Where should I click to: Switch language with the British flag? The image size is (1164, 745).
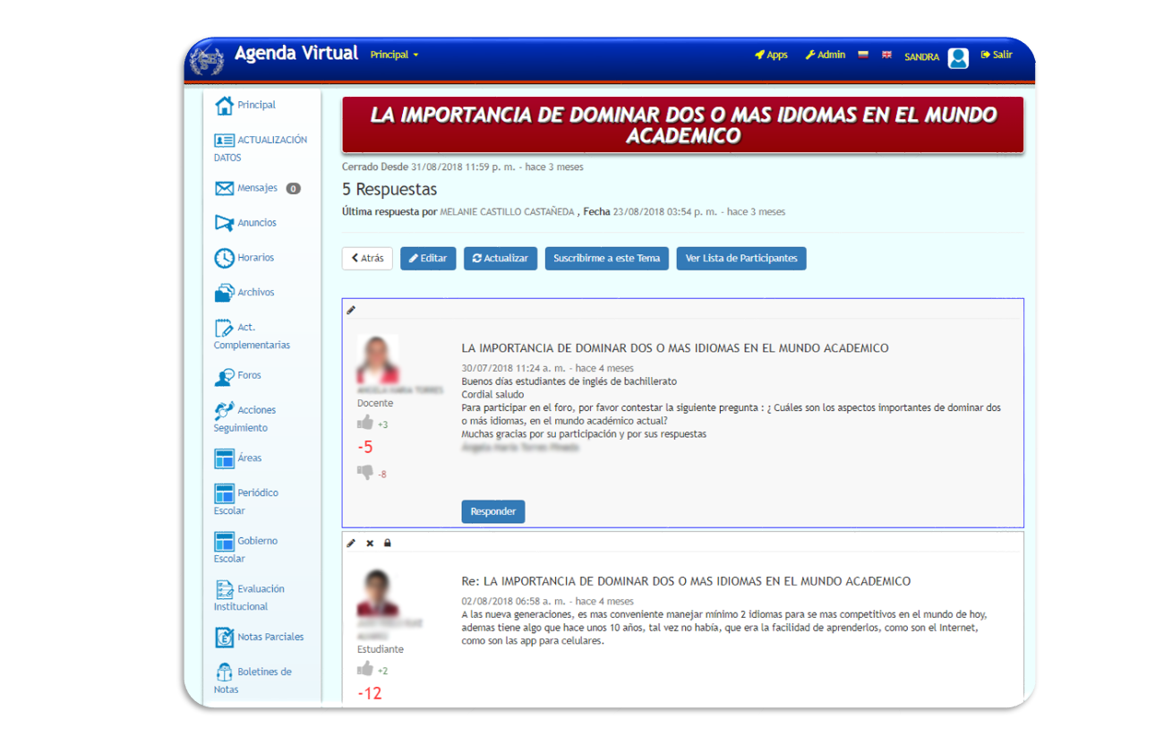click(x=886, y=55)
